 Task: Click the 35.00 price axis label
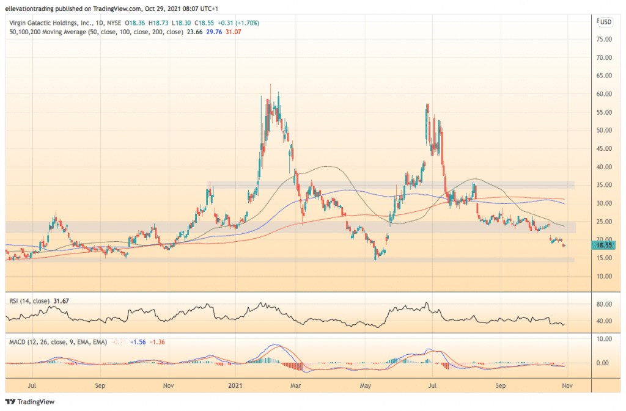(604, 184)
